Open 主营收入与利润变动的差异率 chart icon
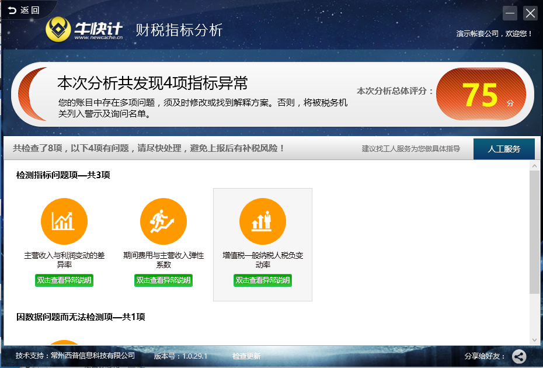 click(64, 221)
